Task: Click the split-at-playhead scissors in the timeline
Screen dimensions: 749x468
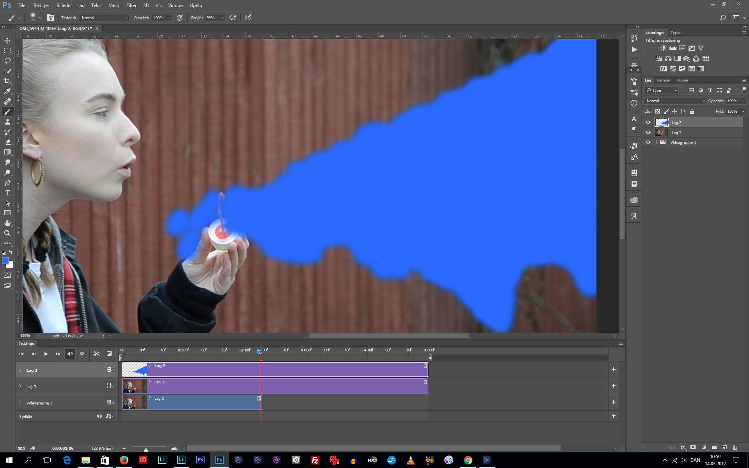Action: pyautogui.click(x=96, y=354)
